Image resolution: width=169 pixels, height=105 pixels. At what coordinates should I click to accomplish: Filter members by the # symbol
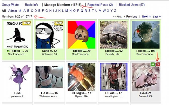20,11
